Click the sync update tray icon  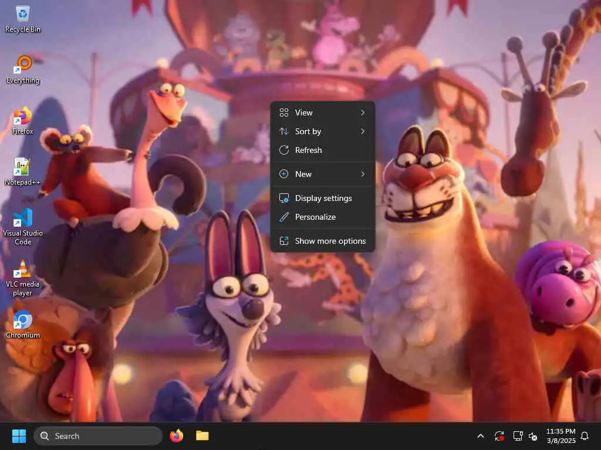pyautogui.click(x=499, y=436)
